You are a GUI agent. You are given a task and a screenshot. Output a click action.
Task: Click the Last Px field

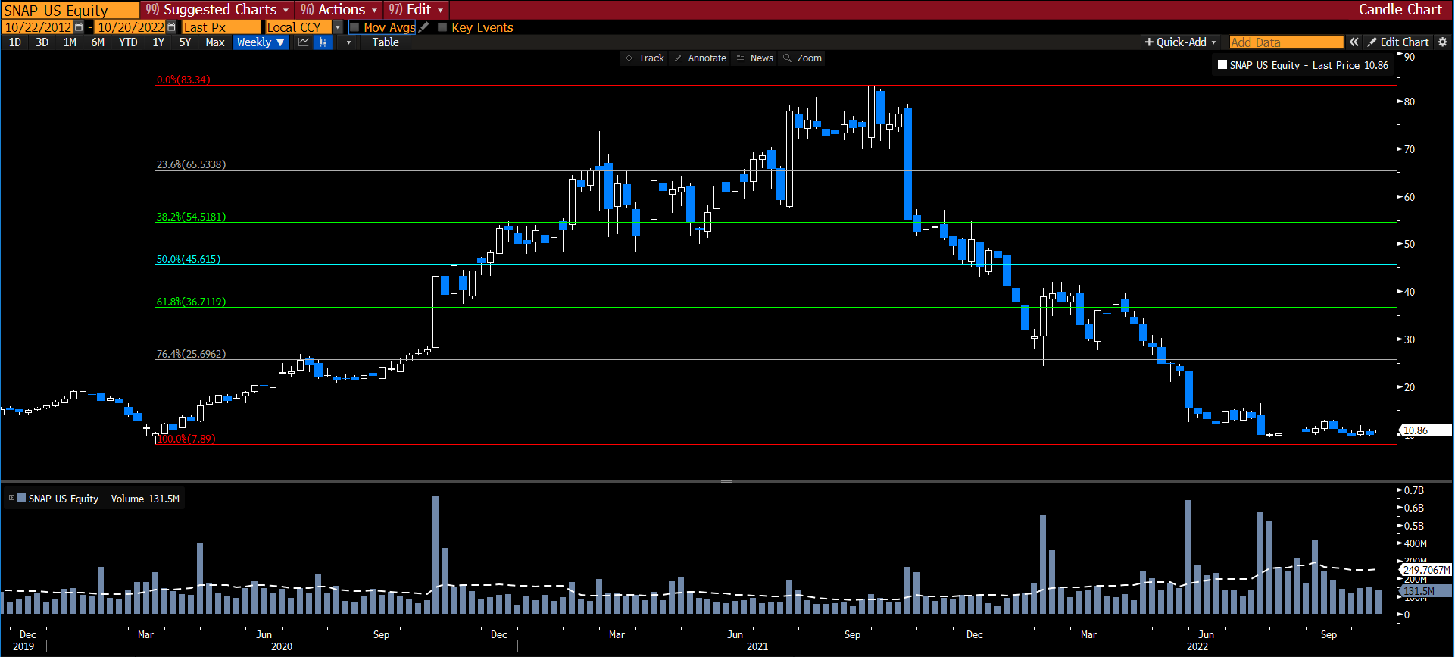click(x=221, y=27)
